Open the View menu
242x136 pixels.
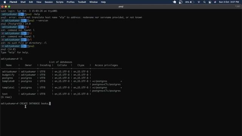click(39, 2)
